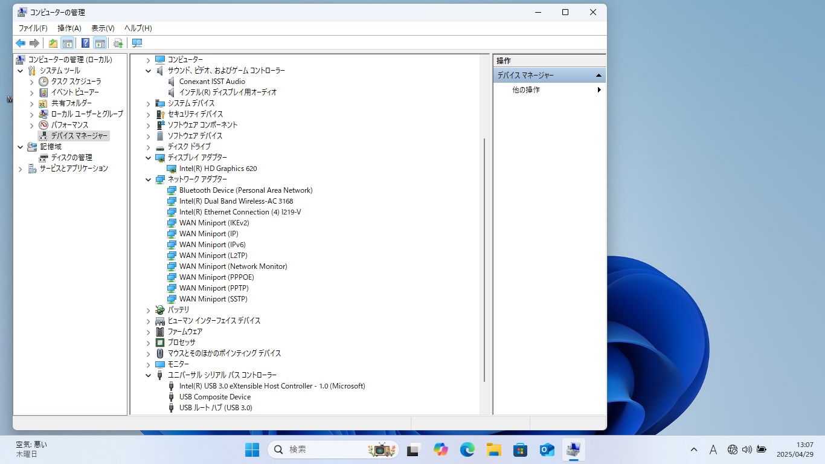
Task: Expand the セキュリティ デバイス category
Action: (x=149, y=114)
